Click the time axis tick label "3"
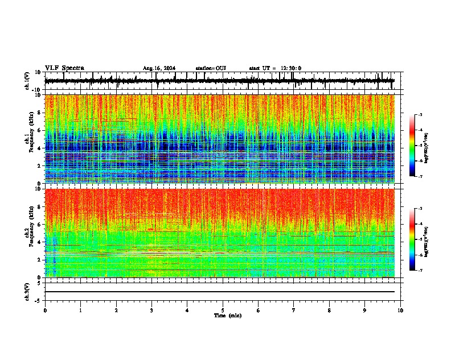 pos(151,310)
